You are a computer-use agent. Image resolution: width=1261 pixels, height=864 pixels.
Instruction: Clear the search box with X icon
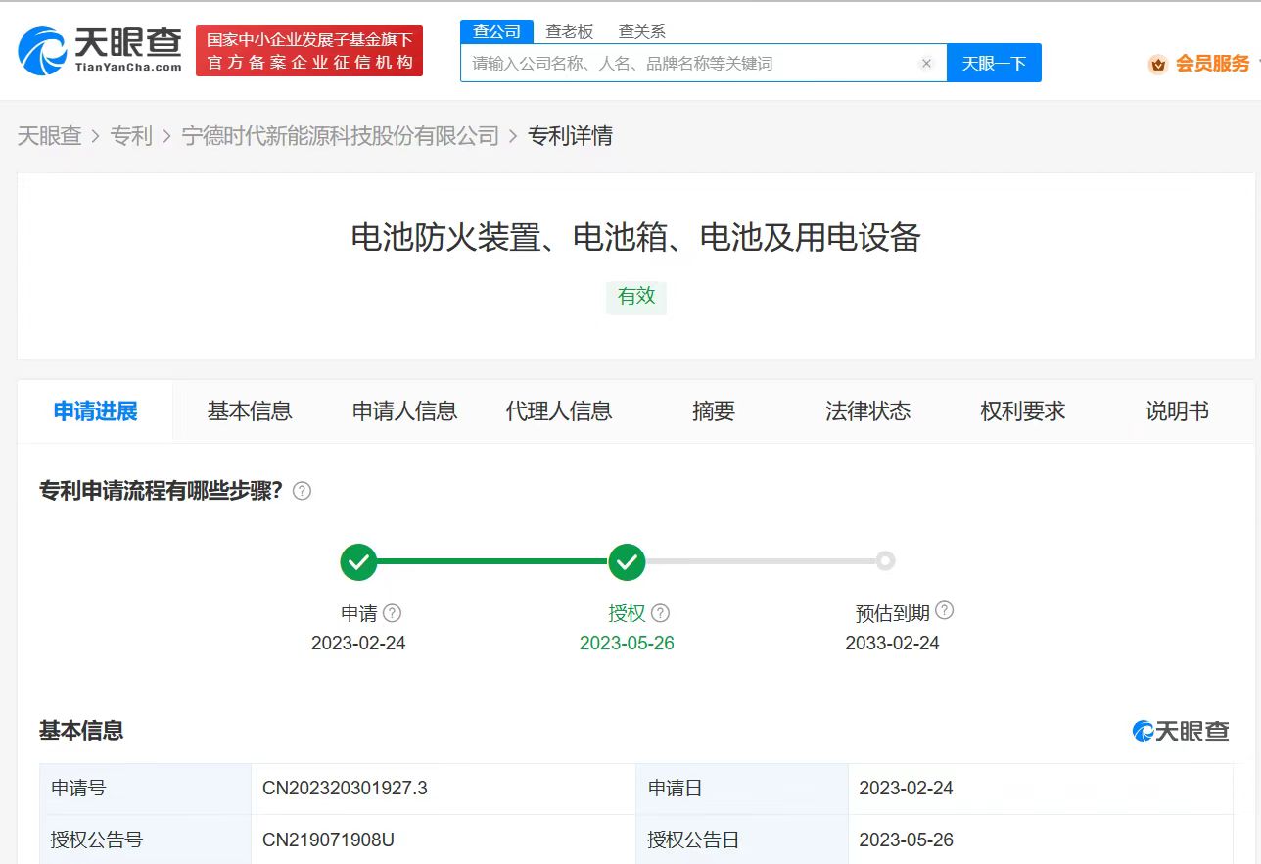point(926,64)
